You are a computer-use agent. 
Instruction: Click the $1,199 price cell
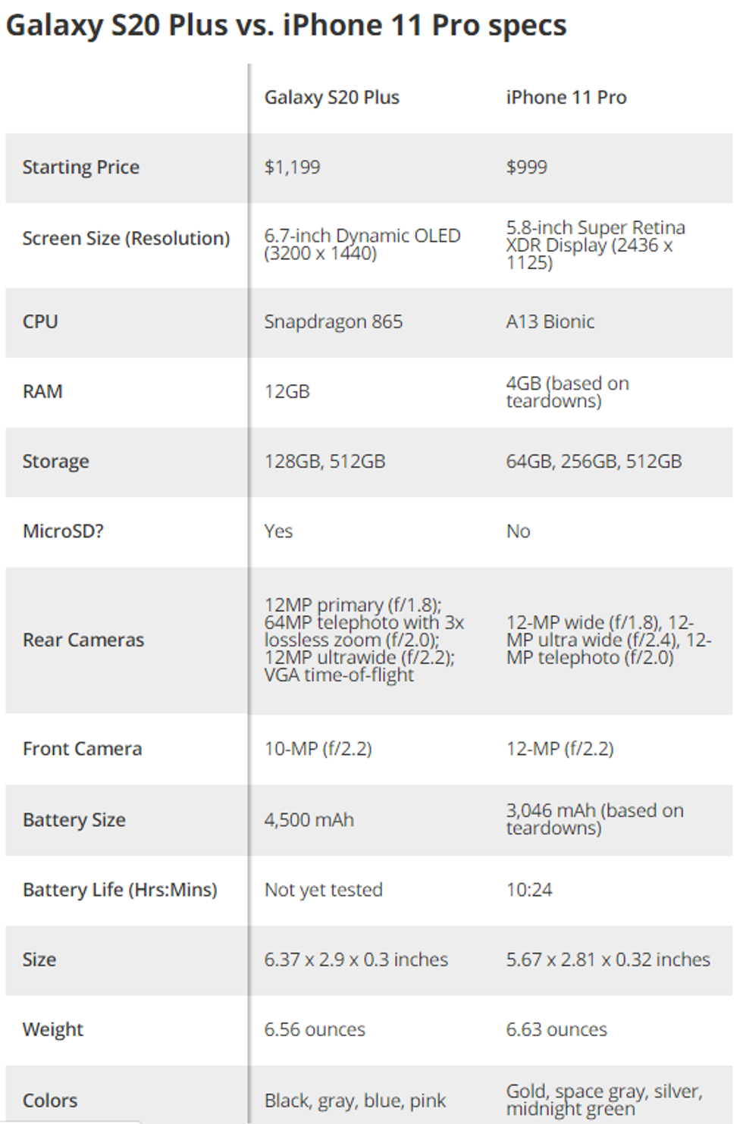pos(292,168)
